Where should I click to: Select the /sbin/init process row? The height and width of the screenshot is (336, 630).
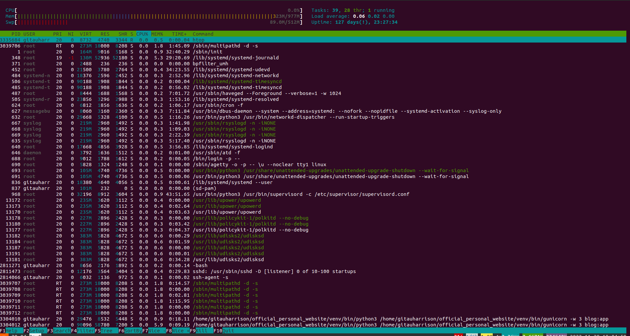[x=313, y=52]
